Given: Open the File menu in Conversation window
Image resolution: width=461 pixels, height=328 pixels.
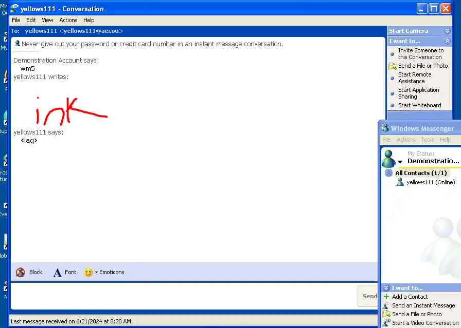Looking at the screenshot, I should tap(16, 20).
